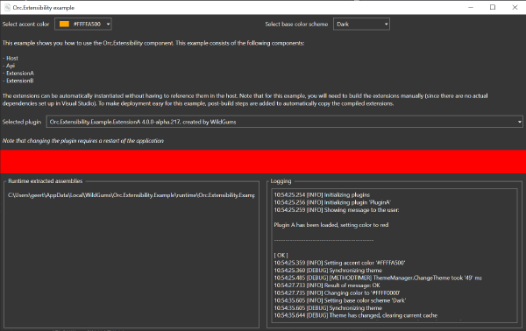Click log line 'Theme has changed, clearing current cache'
The width and height of the screenshot is (526, 331).
tap(356, 315)
